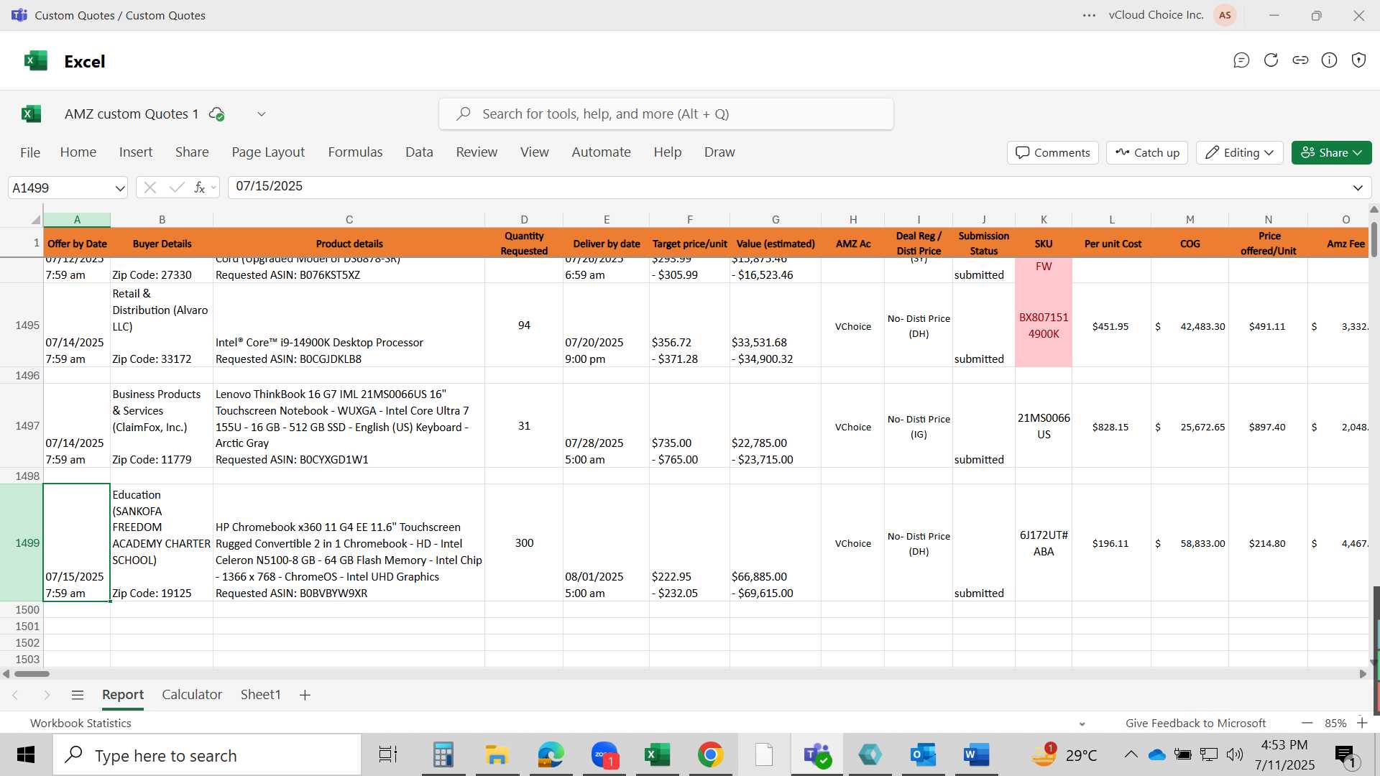Open Calculator app in taskbar
Viewport: 1380px width, 776px height.
(x=443, y=755)
